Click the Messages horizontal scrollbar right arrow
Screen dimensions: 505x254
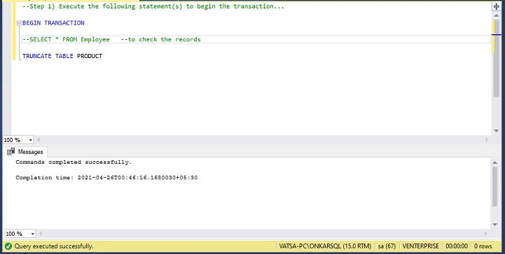click(487, 234)
